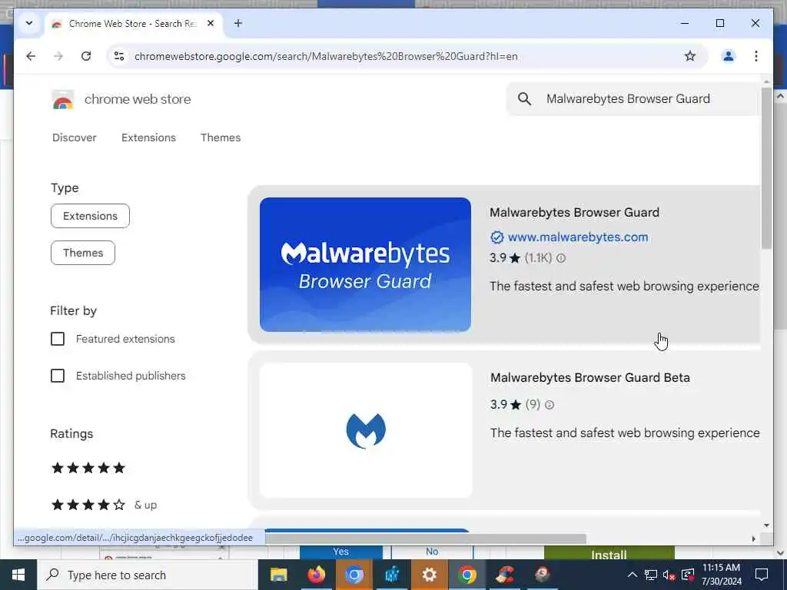Screen dimensions: 787x590
Task: Click the www.malwarebytes.com publisher link
Action: pos(578,237)
